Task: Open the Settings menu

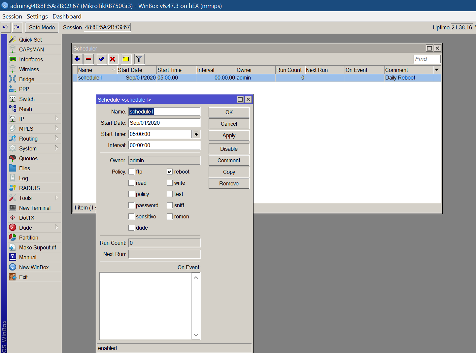Action: (37, 16)
